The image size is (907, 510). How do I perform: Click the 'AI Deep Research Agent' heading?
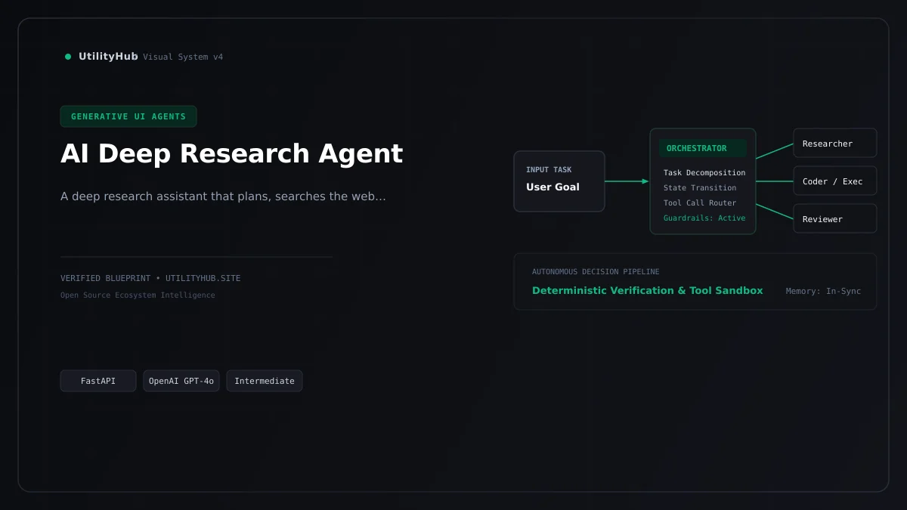(231, 153)
